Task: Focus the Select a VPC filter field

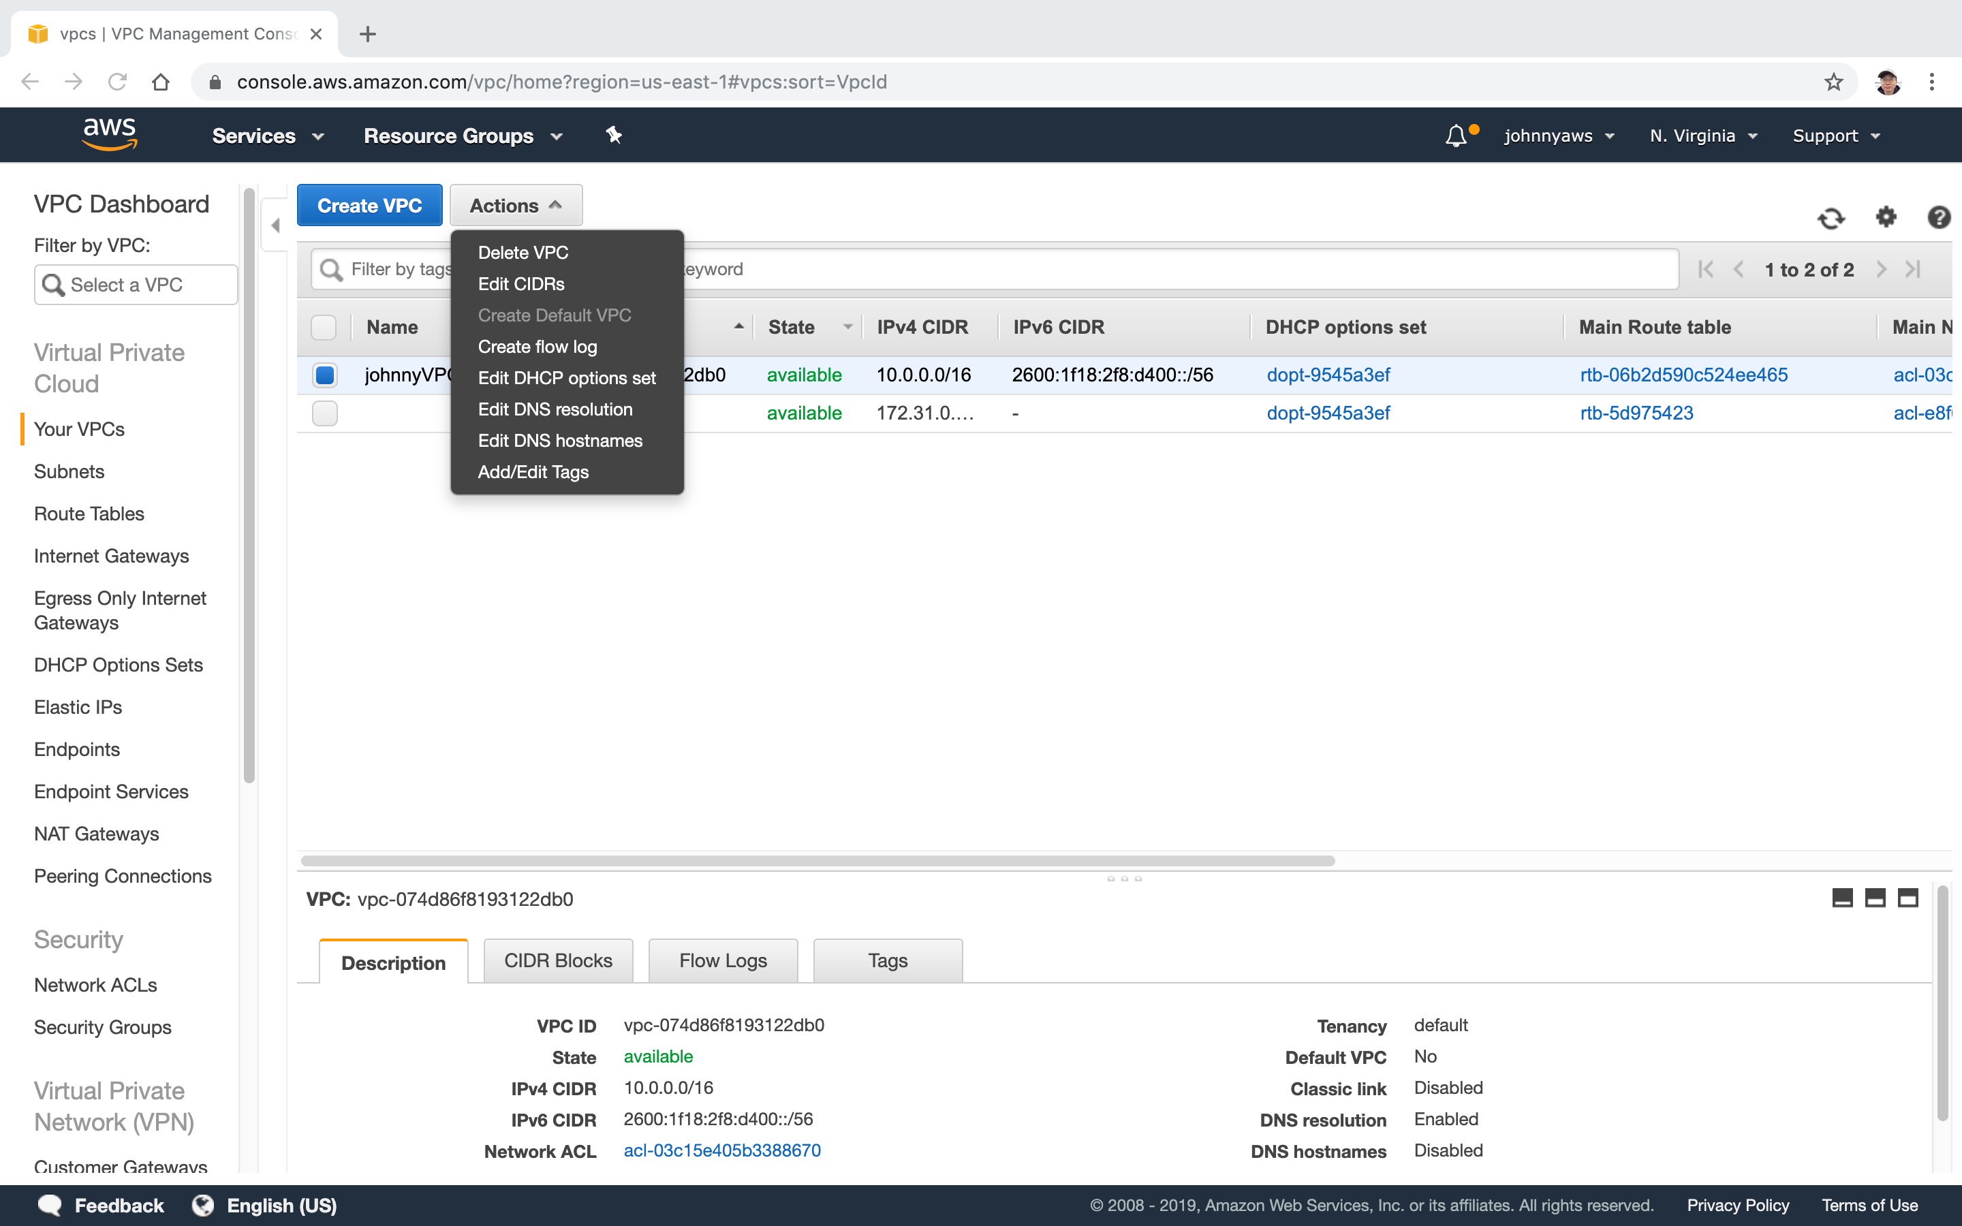Action: [136, 285]
